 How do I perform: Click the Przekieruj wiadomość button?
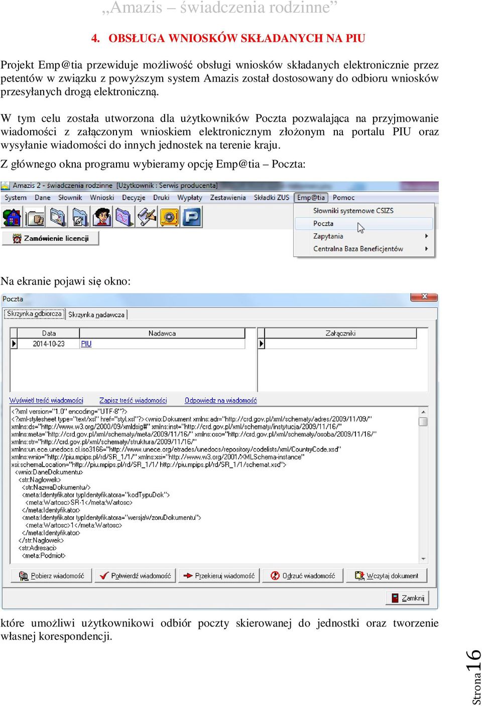[219, 576]
